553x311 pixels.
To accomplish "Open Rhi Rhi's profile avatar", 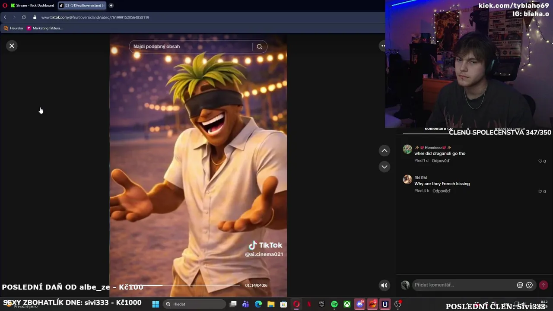I will coord(407,179).
